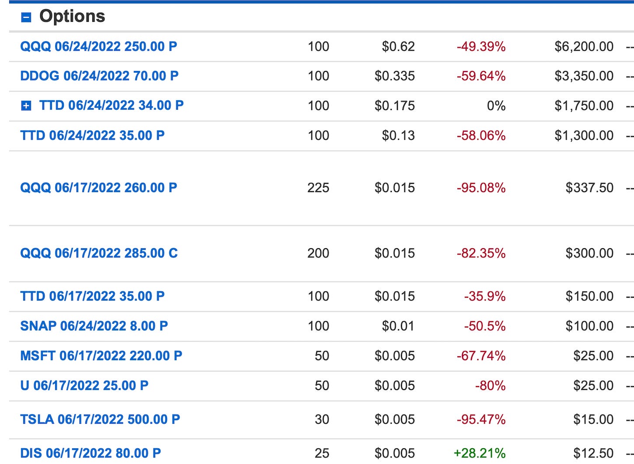Select the $0.01 price

coord(398,326)
